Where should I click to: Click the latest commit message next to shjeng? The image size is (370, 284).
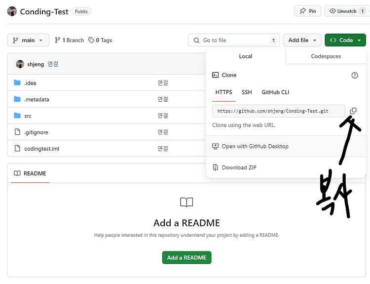pyautogui.click(x=53, y=64)
